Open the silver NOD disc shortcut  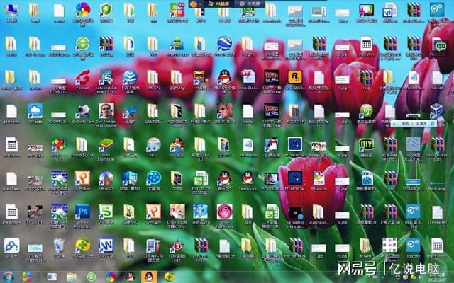click(x=153, y=144)
